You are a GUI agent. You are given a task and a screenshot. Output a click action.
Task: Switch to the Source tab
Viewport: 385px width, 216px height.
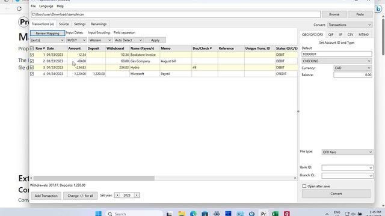point(64,24)
